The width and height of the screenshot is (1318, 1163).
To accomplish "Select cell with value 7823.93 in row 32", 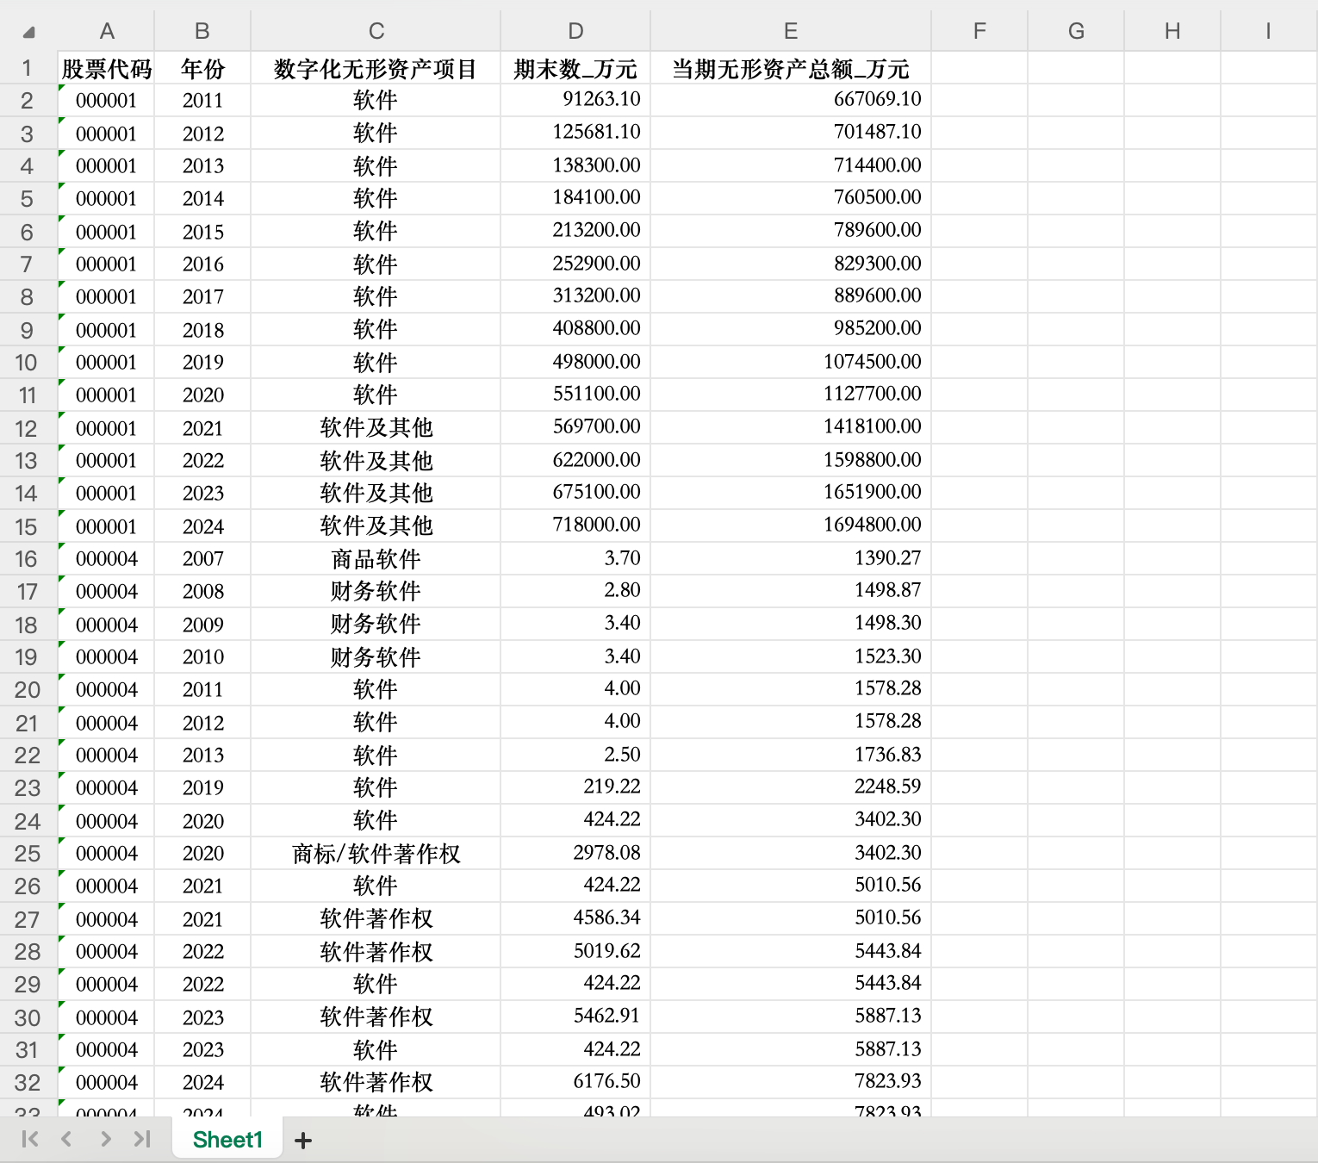I will pos(791,1082).
